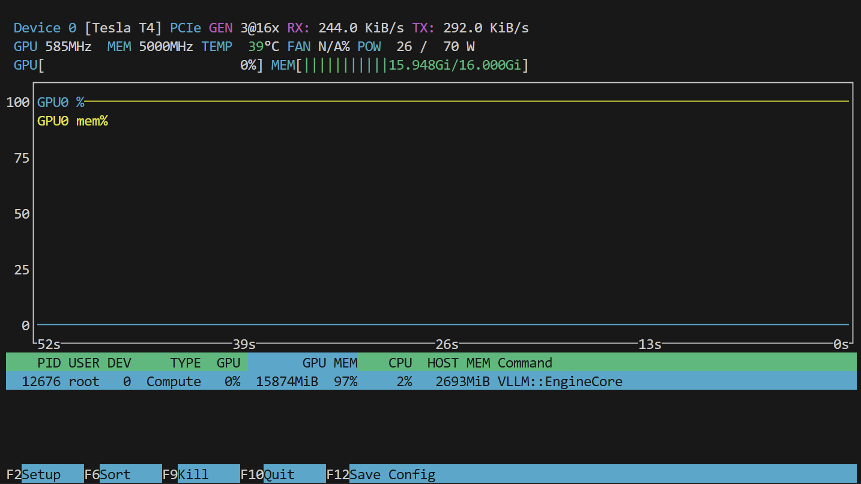The image size is (861, 484).
Task: Sort processes by the PID column header
Action: tap(49, 363)
